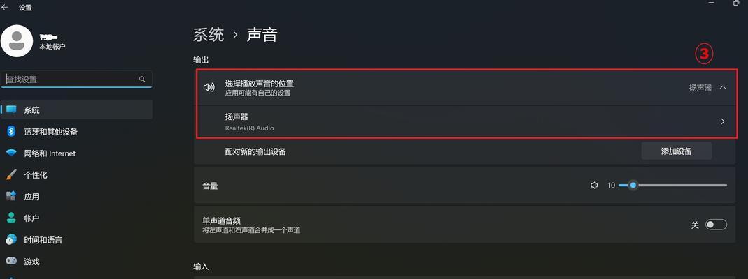Click the restore window button
Screen dimensions: 748x279
(x=737, y=2)
